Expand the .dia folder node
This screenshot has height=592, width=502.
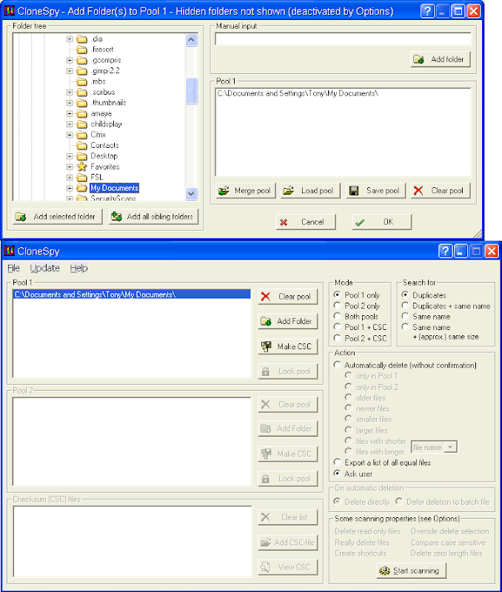[x=70, y=38]
